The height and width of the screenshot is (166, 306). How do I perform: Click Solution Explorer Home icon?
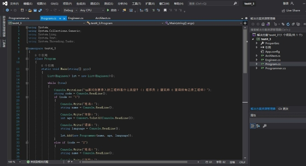point(263,24)
